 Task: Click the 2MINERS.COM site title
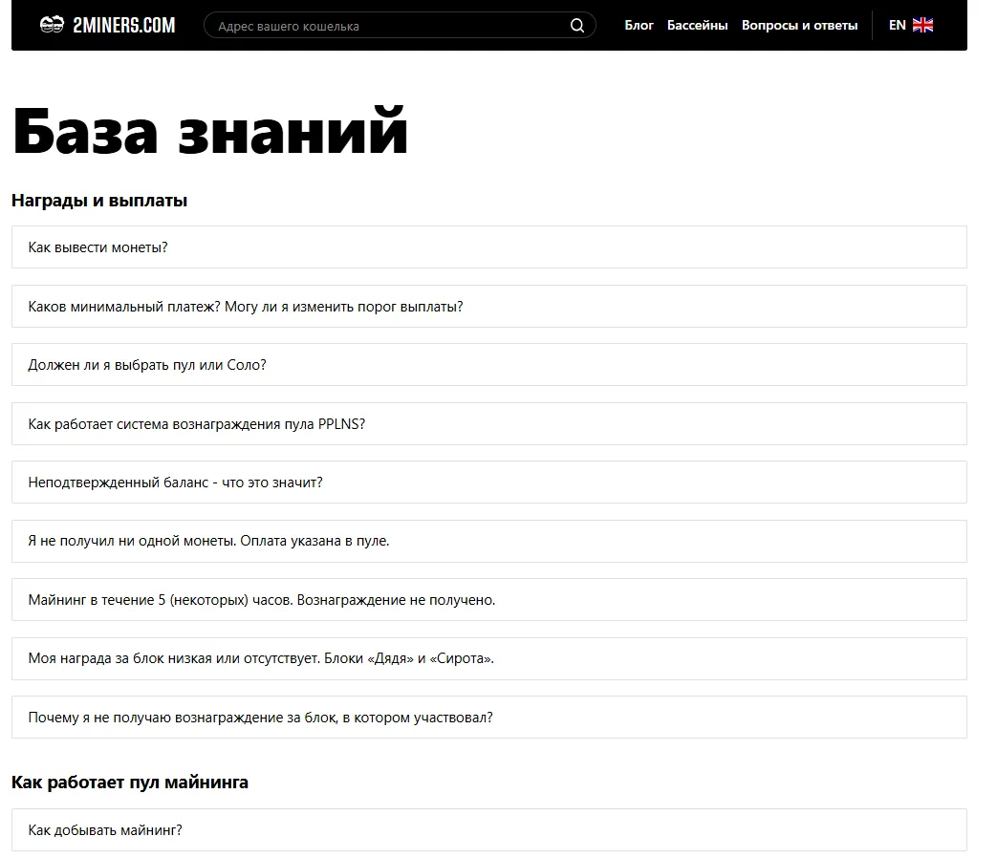coord(124,26)
